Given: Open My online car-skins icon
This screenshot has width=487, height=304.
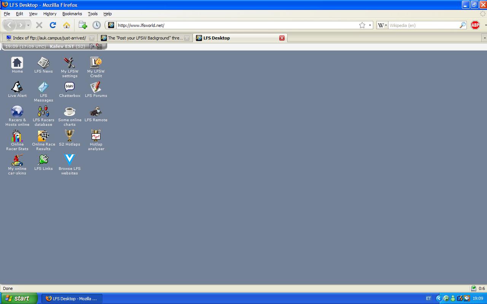Looking at the screenshot, I should click(x=17, y=160).
